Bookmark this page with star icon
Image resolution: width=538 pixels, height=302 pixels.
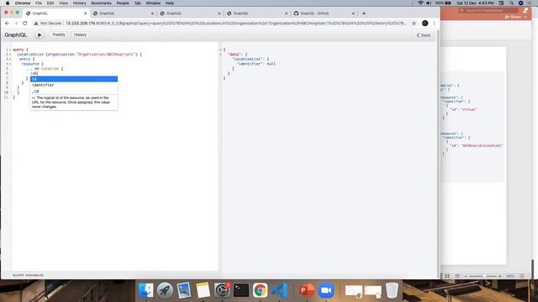[414, 23]
